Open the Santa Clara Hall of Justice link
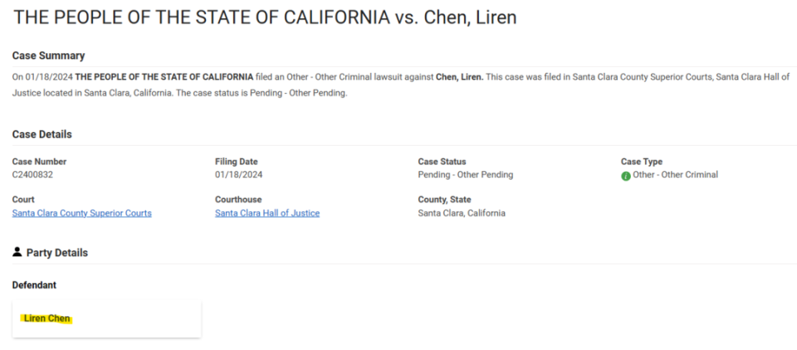This screenshot has width=797, height=350. tap(266, 213)
